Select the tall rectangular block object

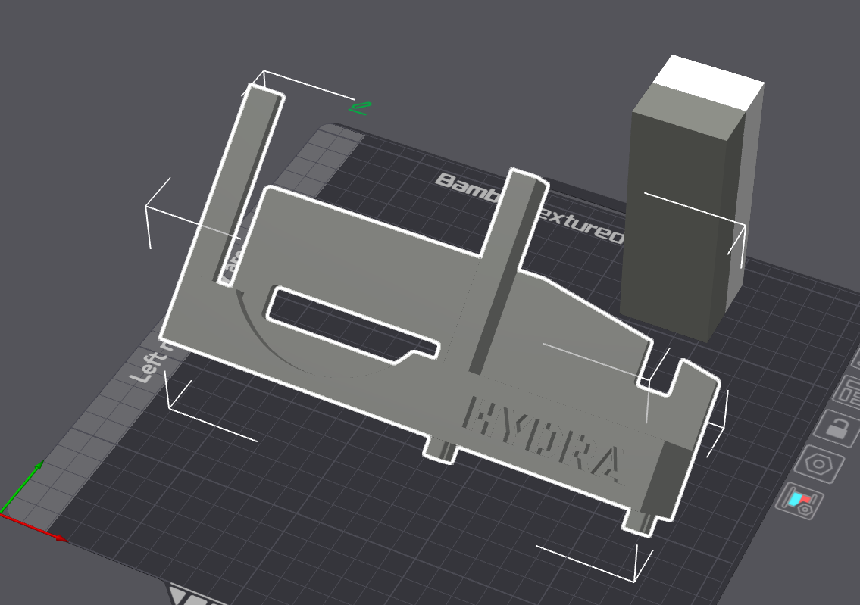[692, 198]
